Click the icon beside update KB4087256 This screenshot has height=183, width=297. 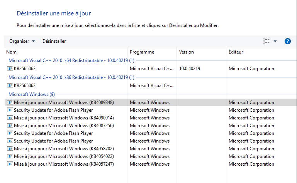(10, 126)
